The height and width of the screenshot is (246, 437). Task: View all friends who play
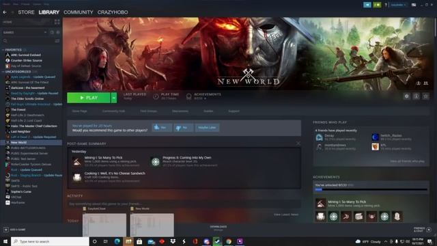[407, 161]
